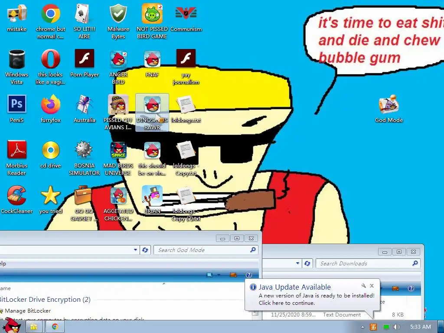Switch to Explorer taskbar button
The height and width of the screenshot is (333, 444).
(34, 327)
